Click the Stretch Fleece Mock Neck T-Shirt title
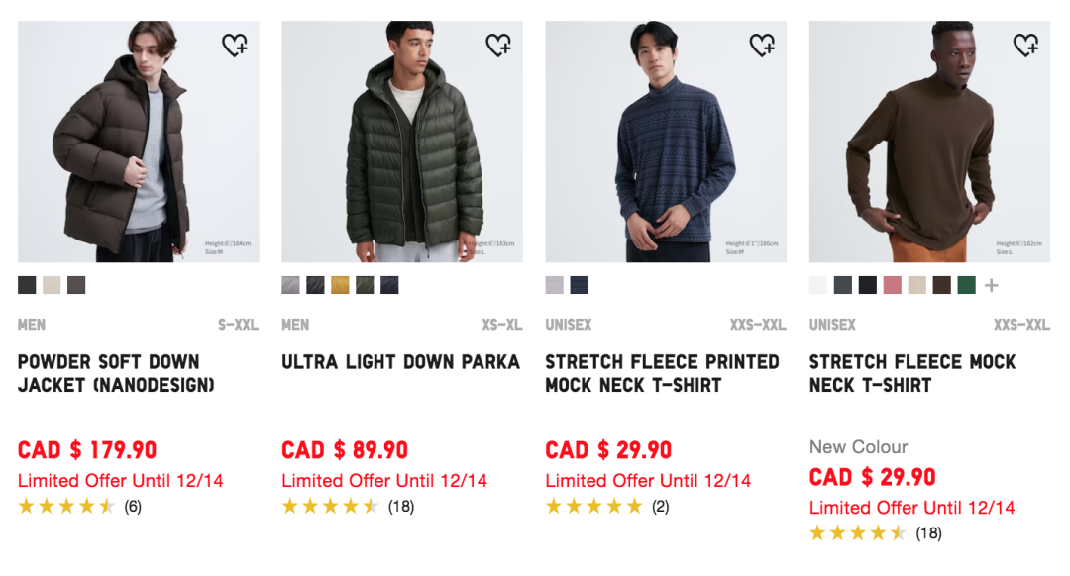The width and height of the screenshot is (1070, 576). tap(911, 372)
